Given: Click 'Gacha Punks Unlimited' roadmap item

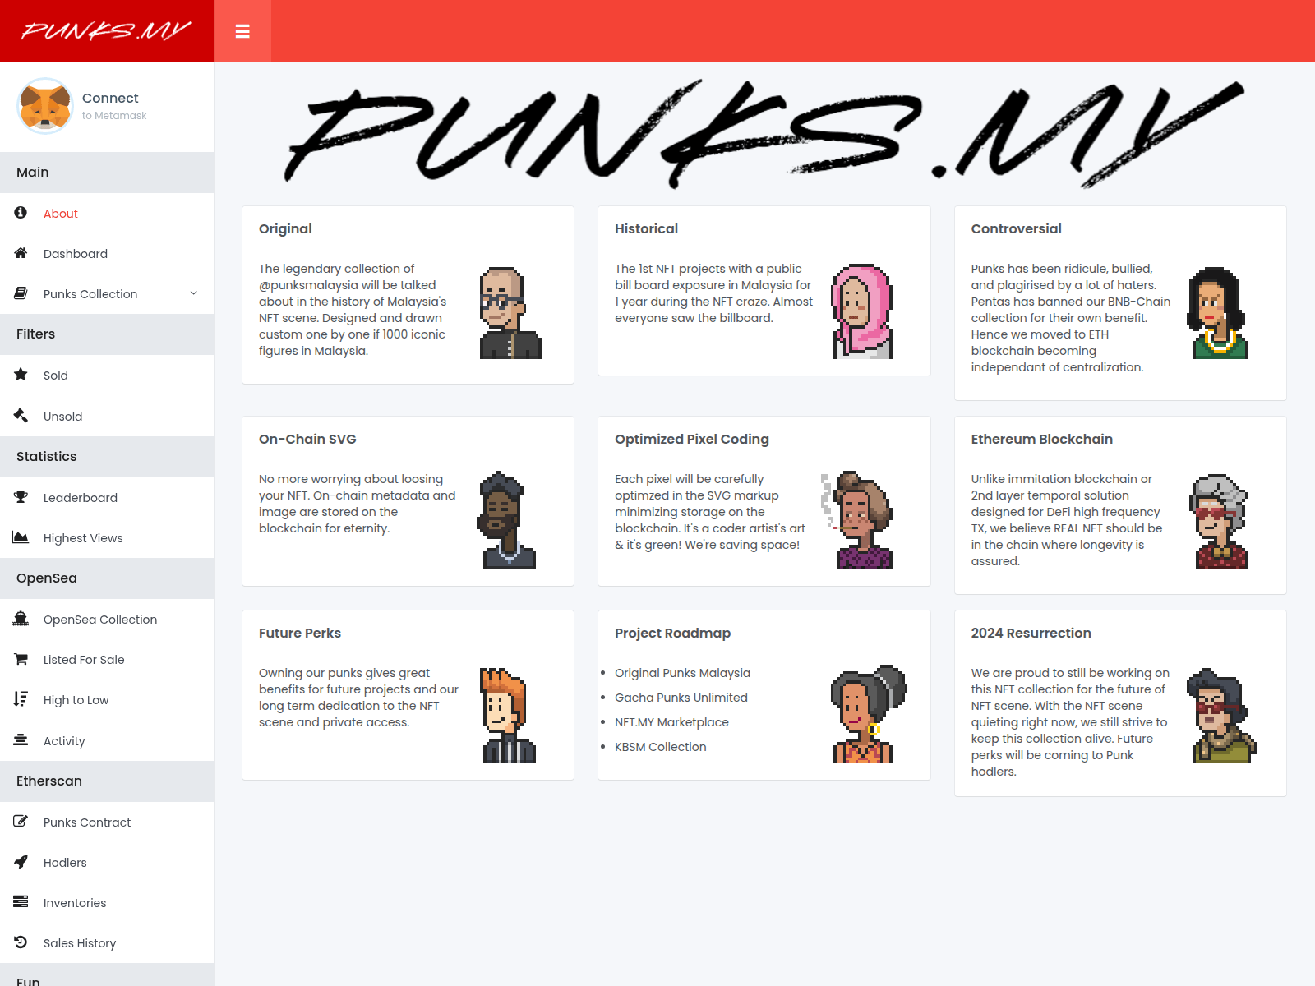Looking at the screenshot, I should [x=681, y=698].
